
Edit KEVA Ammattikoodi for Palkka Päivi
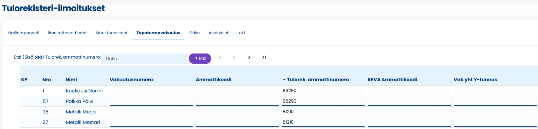409,101
